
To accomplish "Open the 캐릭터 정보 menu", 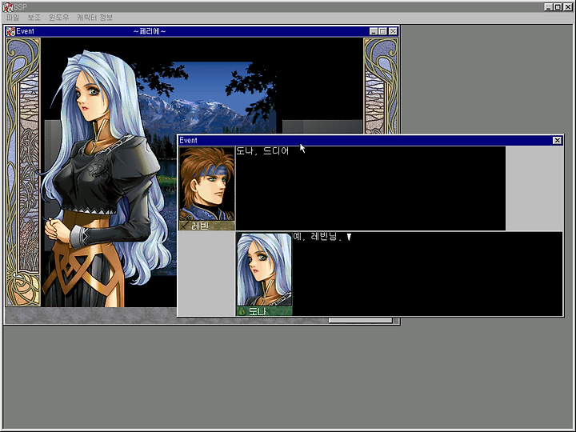I will tap(94, 18).
